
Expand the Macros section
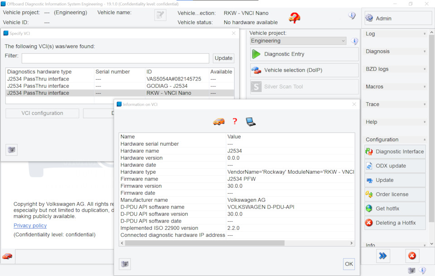click(395, 87)
